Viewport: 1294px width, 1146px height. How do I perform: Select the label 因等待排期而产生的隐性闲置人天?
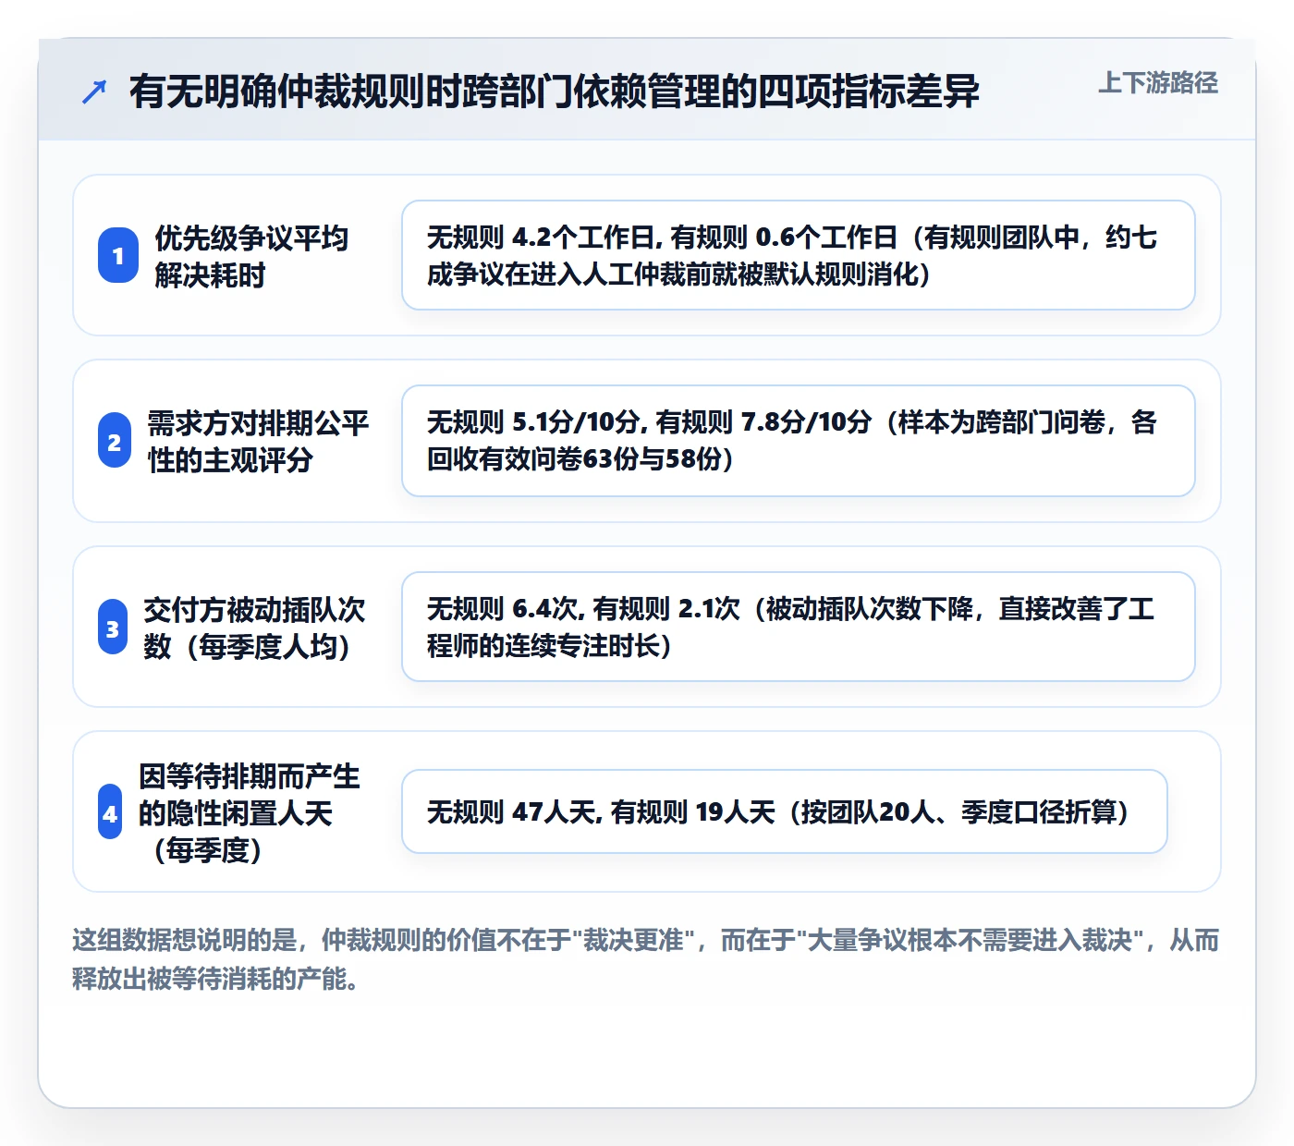point(250,812)
